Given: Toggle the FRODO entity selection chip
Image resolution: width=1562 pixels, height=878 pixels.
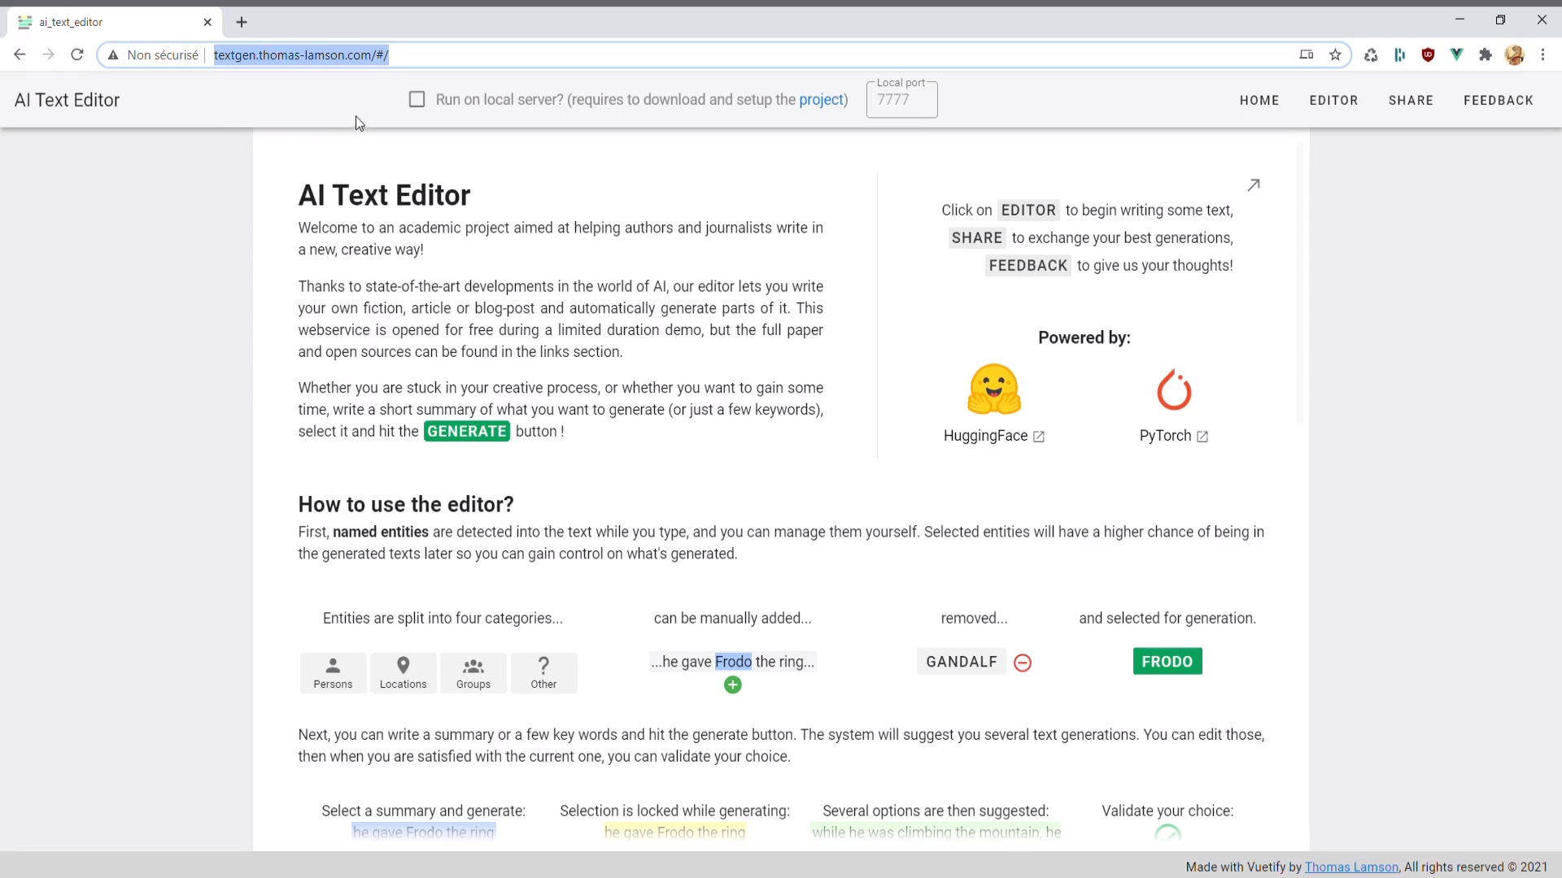Looking at the screenshot, I should point(1167,662).
